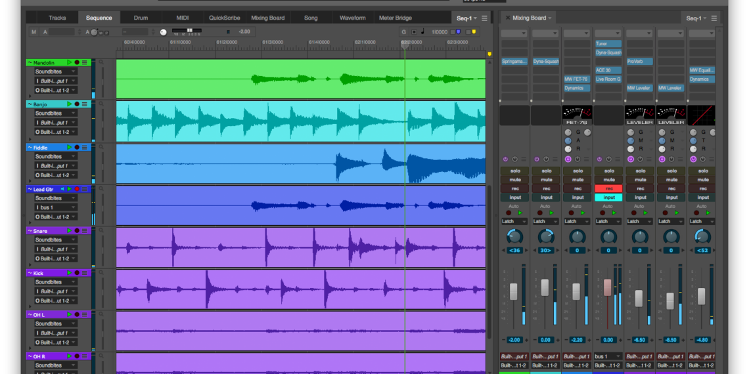Open the ProVerb plug-in insert

[639, 62]
